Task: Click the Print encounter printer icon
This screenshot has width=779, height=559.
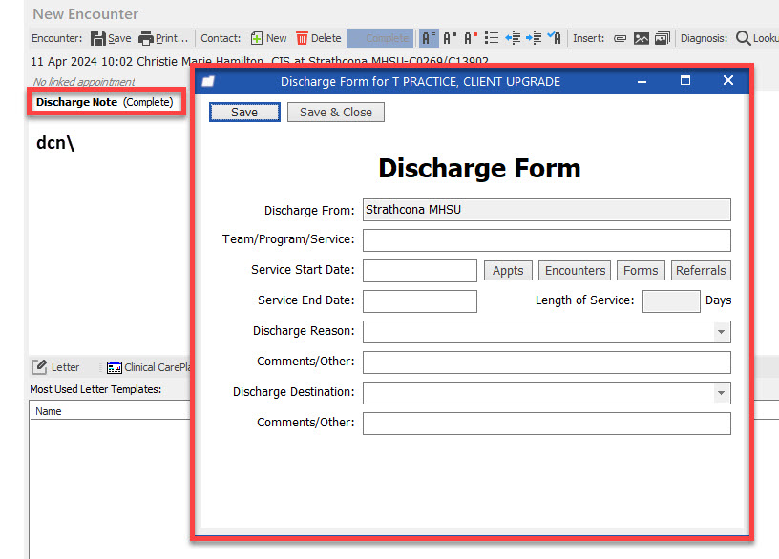Action: [146, 38]
